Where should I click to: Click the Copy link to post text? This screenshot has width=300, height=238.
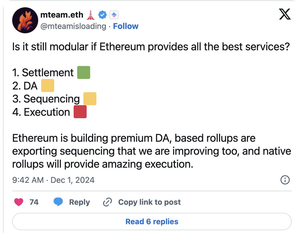click(x=149, y=202)
